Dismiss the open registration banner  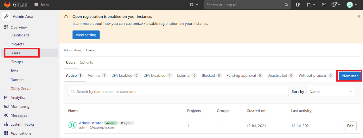(x=359, y=17)
